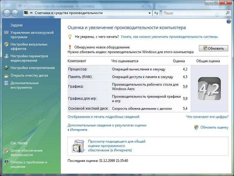The width and height of the screenshot is (234, 176).
Task: Click the Forward navigation arrow button
Action: coord(15,13)
